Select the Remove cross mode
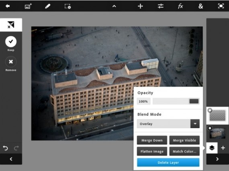The height and width of the screenshot is (171, 229). 11,62
